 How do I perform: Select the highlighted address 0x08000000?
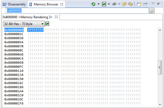pyautogui.click(x=14, y=30)
